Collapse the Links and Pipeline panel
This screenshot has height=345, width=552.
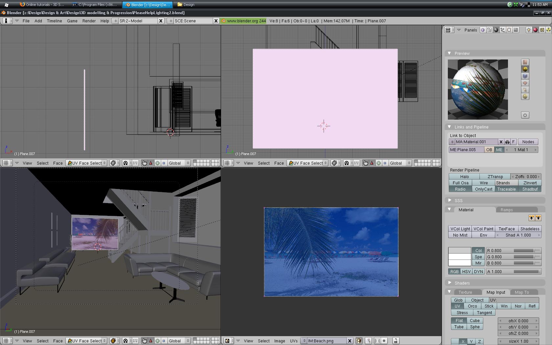coord(449,127)
